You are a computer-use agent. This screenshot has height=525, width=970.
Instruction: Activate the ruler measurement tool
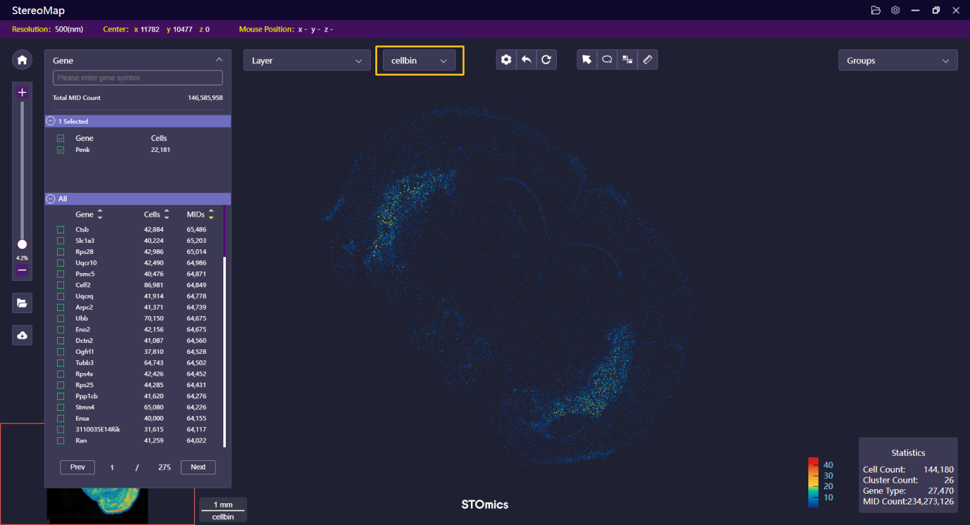click(647, 60)
